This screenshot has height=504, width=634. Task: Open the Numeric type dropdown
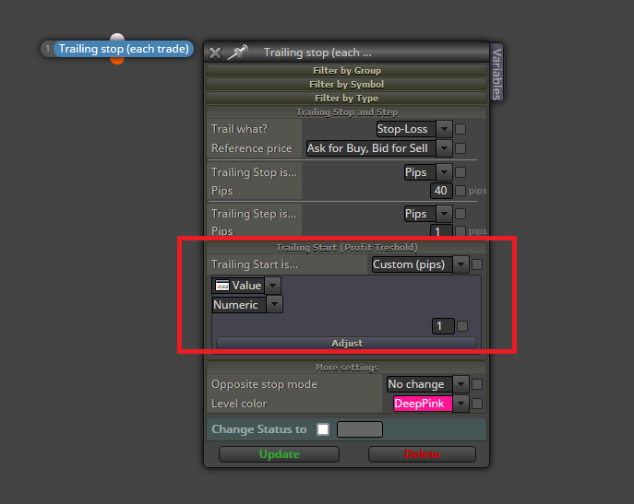point(247,304)
